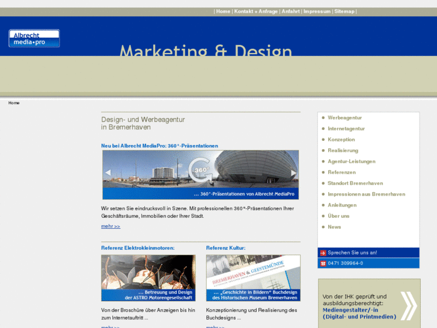Screen dimensions: 437x328
Task: Click the Albrecht media pro logo
Action: (34, 39)
